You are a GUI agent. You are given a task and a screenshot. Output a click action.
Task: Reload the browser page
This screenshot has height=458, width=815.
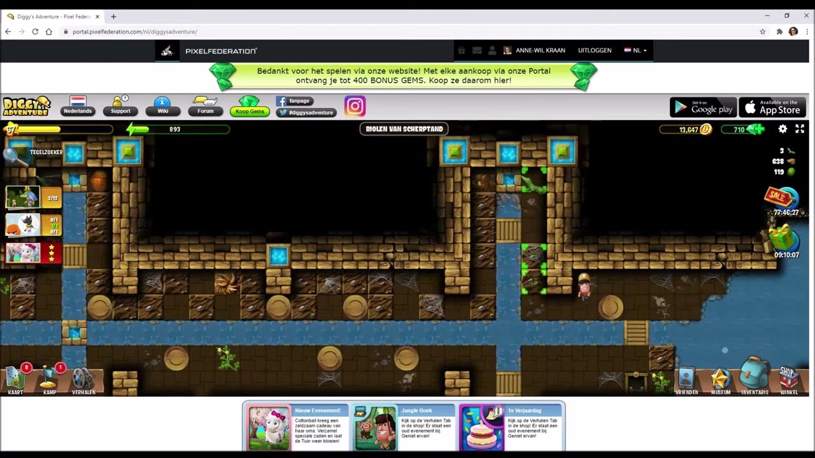[x=35, y=31]
